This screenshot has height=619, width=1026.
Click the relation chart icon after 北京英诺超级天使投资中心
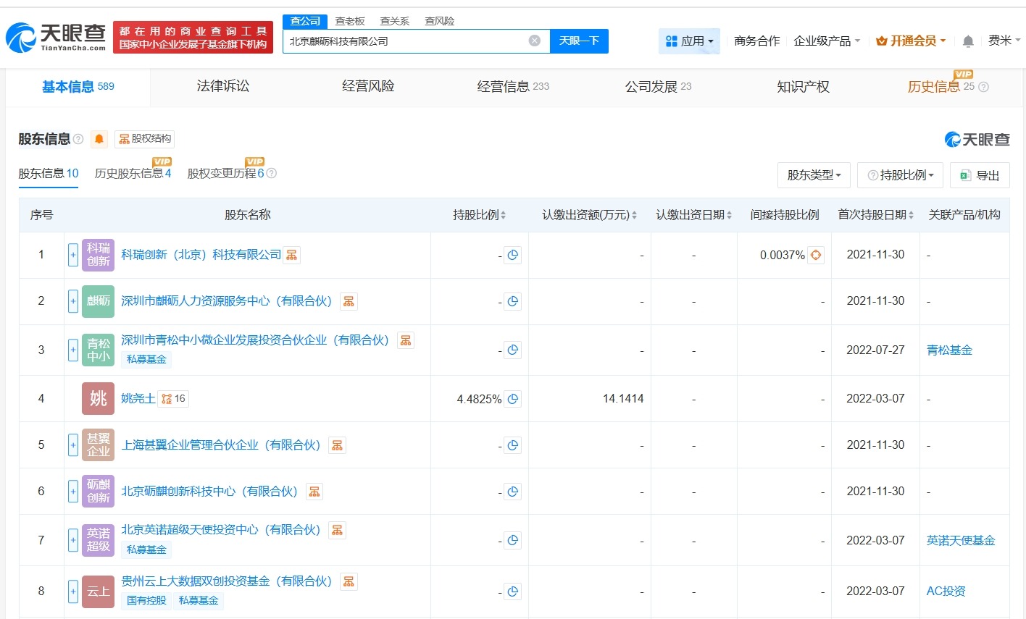tap(337, 530)
